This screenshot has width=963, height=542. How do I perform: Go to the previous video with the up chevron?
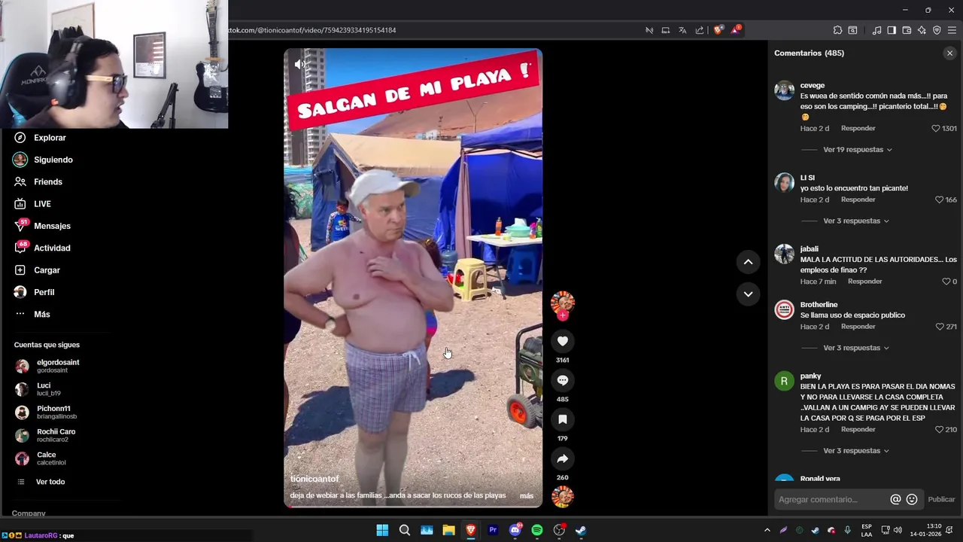748,262
